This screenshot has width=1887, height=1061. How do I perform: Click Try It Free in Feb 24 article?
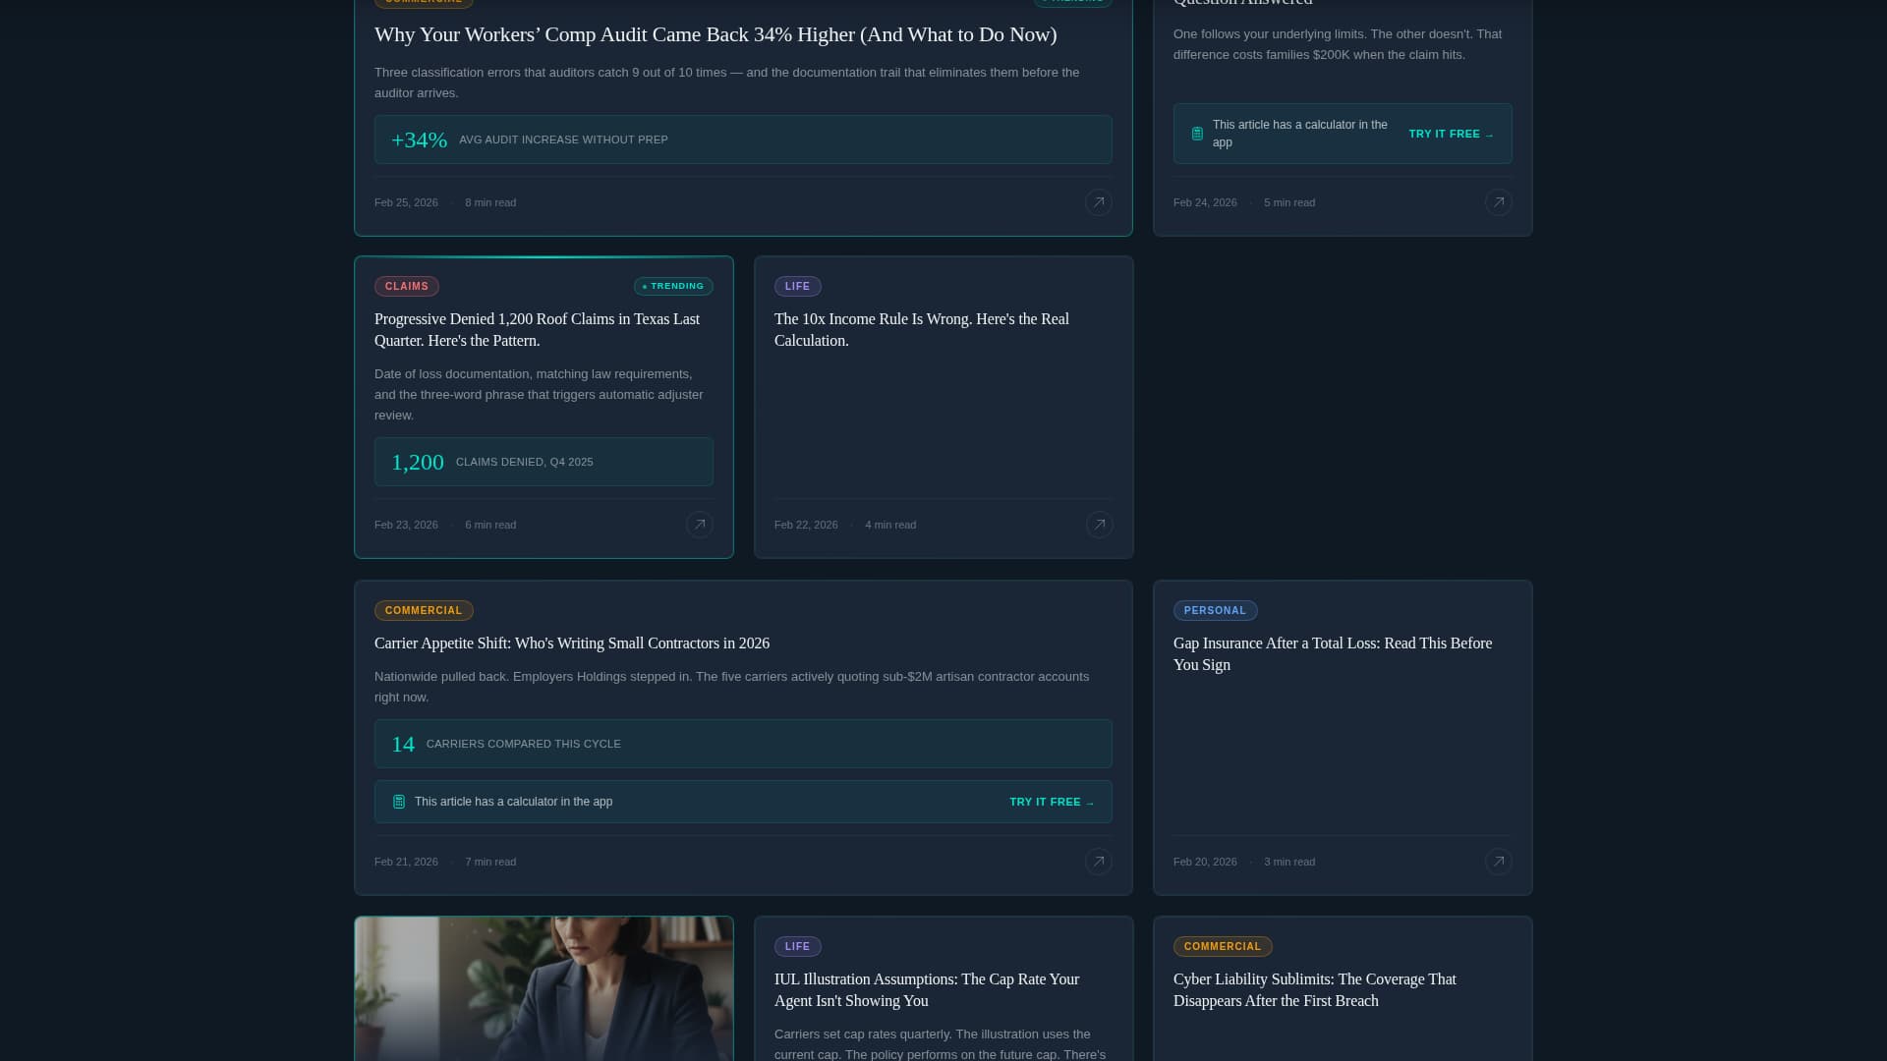[1452, 134]
